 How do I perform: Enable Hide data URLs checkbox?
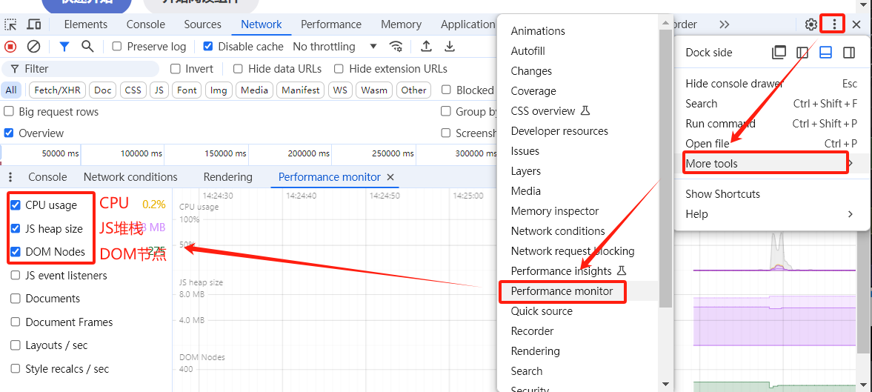(238, 69)
